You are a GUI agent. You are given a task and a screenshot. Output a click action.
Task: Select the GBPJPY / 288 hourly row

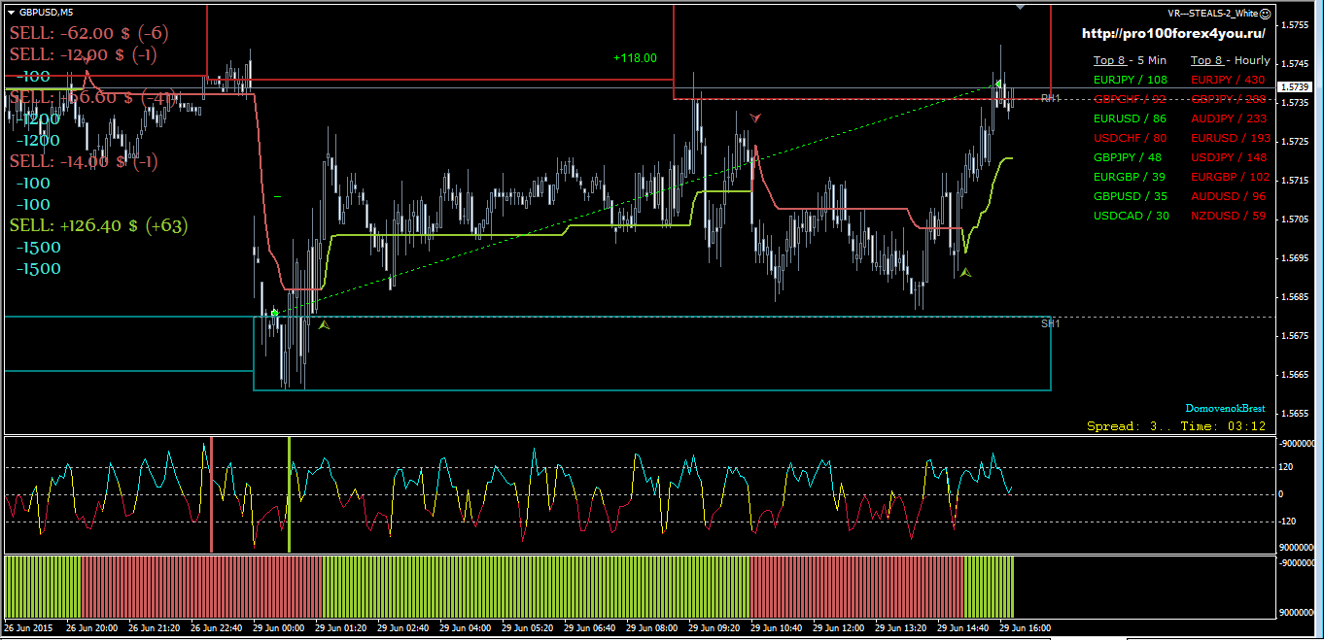click(x=1229, y=99)
